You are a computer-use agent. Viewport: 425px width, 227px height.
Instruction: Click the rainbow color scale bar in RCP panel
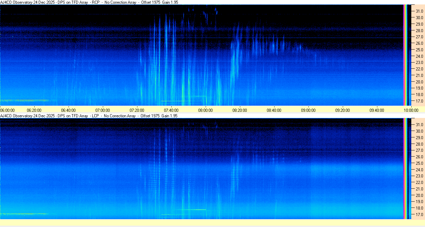(x=405, y=55)
